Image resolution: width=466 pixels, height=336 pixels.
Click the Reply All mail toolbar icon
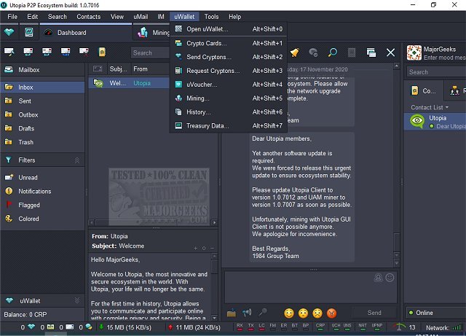click(47, 52)
